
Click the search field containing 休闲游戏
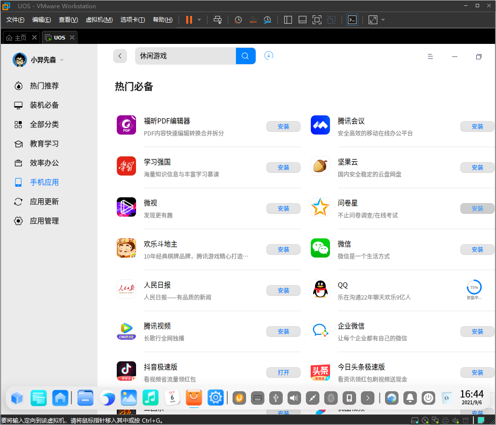click(x=185, y=56)
